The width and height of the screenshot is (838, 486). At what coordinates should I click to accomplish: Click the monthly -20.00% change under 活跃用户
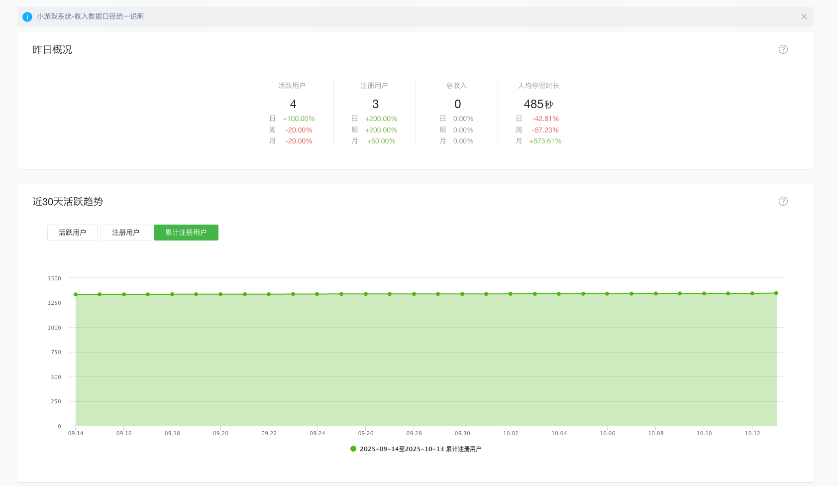[x=299, y=141]
